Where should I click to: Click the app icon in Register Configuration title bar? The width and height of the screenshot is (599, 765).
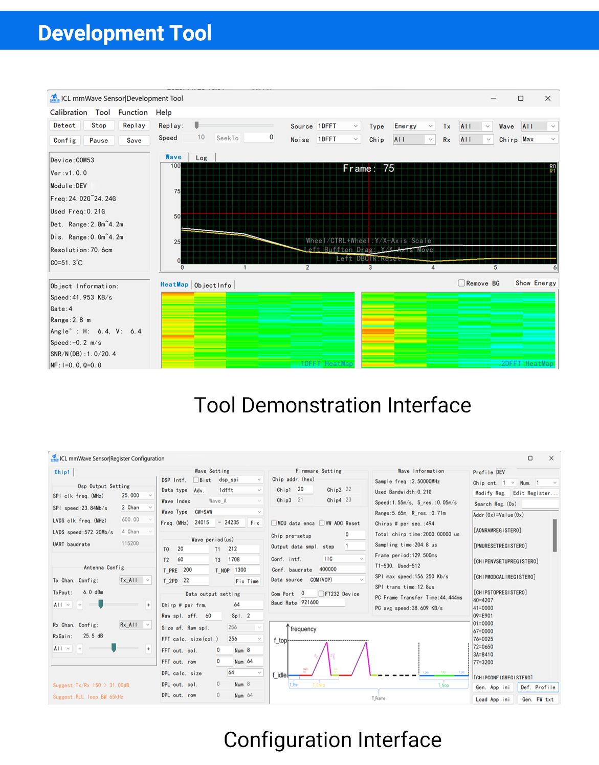point(54,458)
